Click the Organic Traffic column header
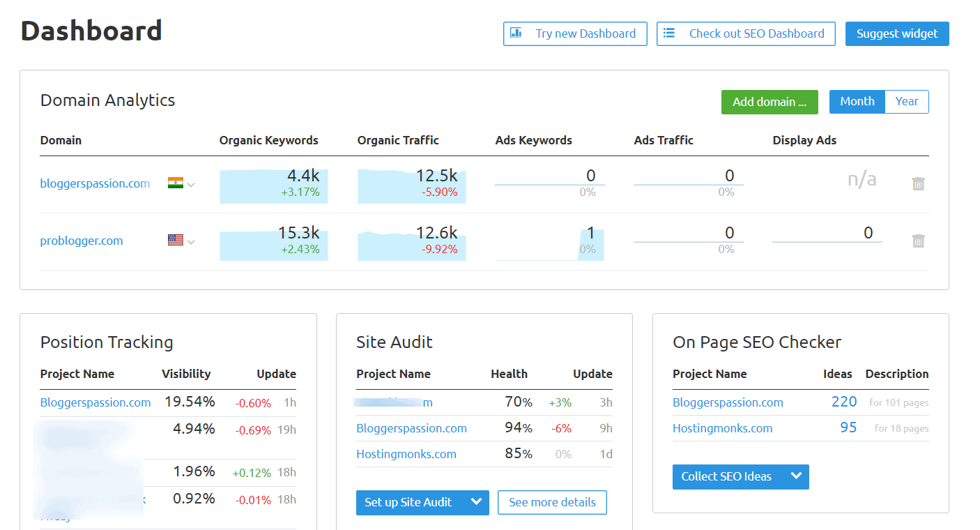The width and height of the screenshot is (980, 530). [398, 140]
